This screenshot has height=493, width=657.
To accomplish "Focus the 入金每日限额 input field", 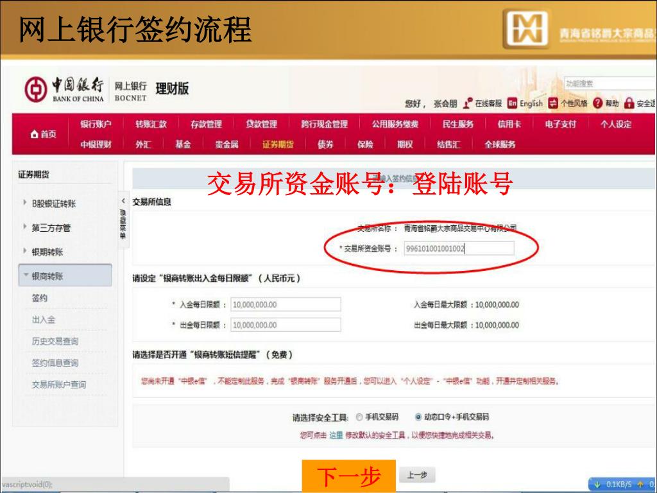I will (286, 304).
